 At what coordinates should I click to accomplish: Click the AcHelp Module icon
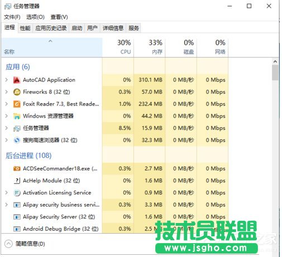tap(17, 181)
